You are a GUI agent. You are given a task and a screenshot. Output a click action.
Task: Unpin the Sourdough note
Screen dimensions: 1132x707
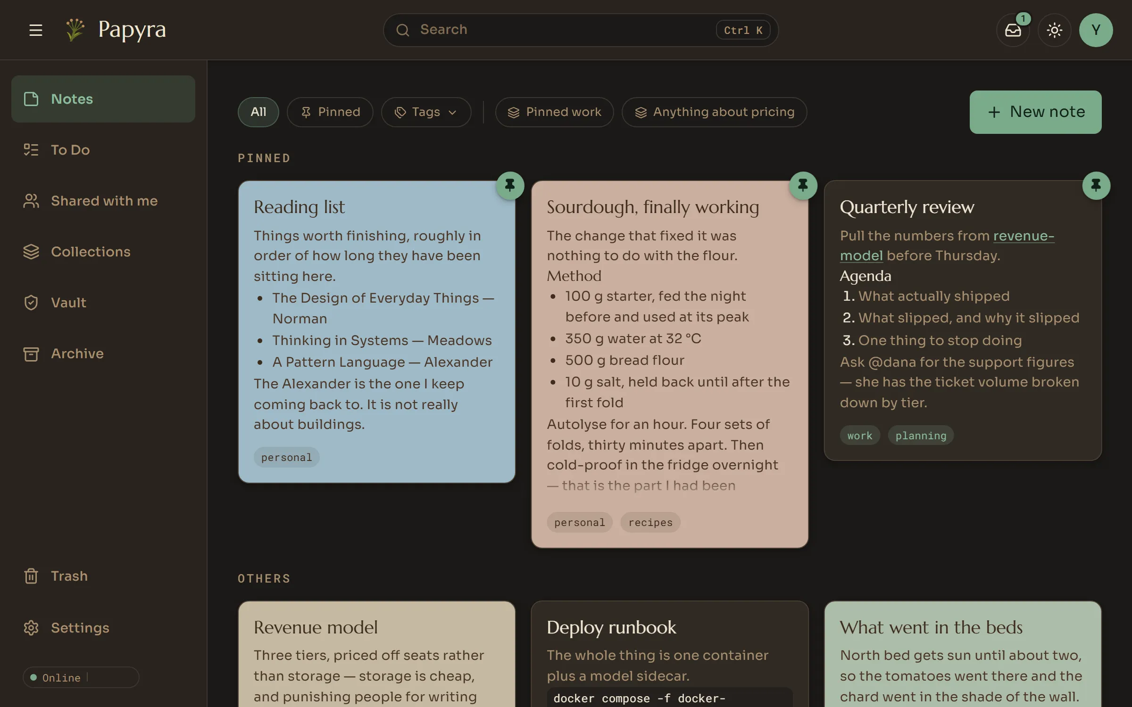[x=803, y=185]
